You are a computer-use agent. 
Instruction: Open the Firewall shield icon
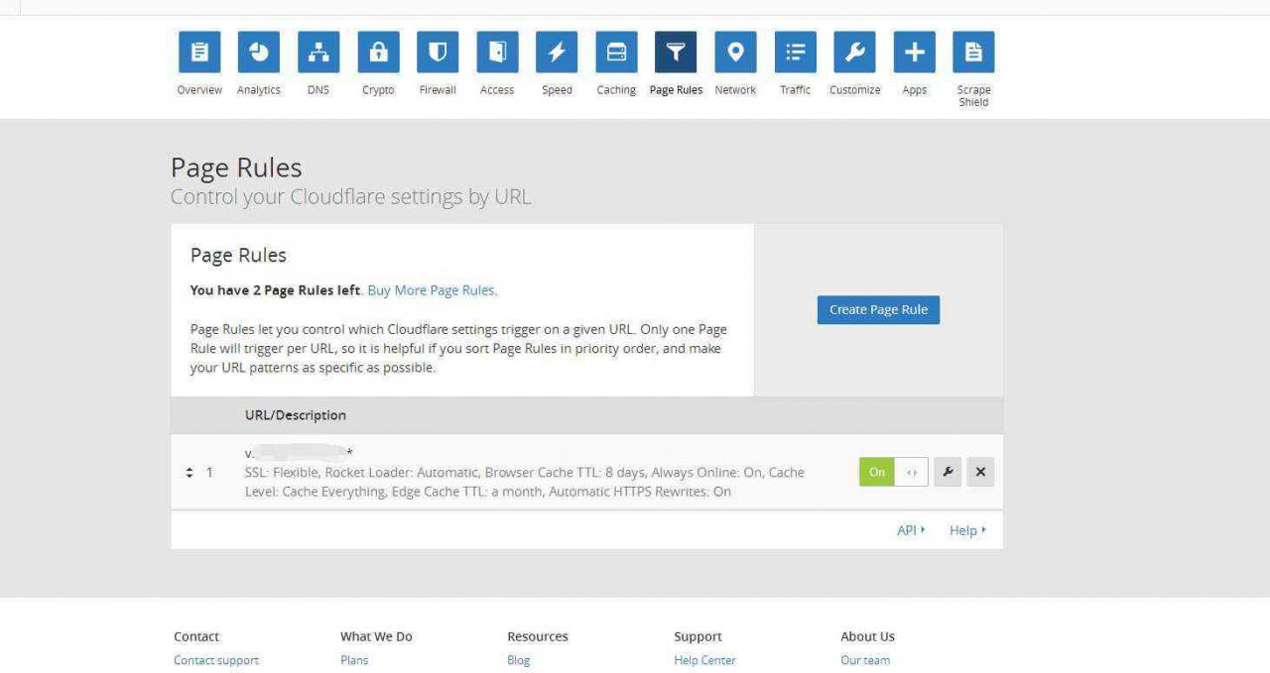coord(438,53)
